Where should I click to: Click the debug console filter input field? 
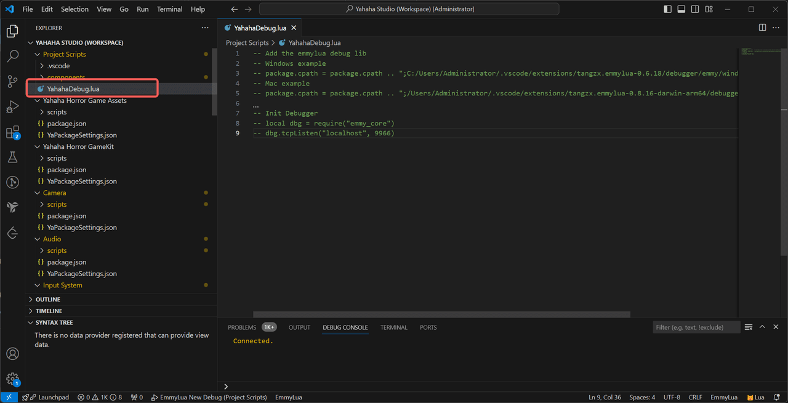[x=696, y=327]
